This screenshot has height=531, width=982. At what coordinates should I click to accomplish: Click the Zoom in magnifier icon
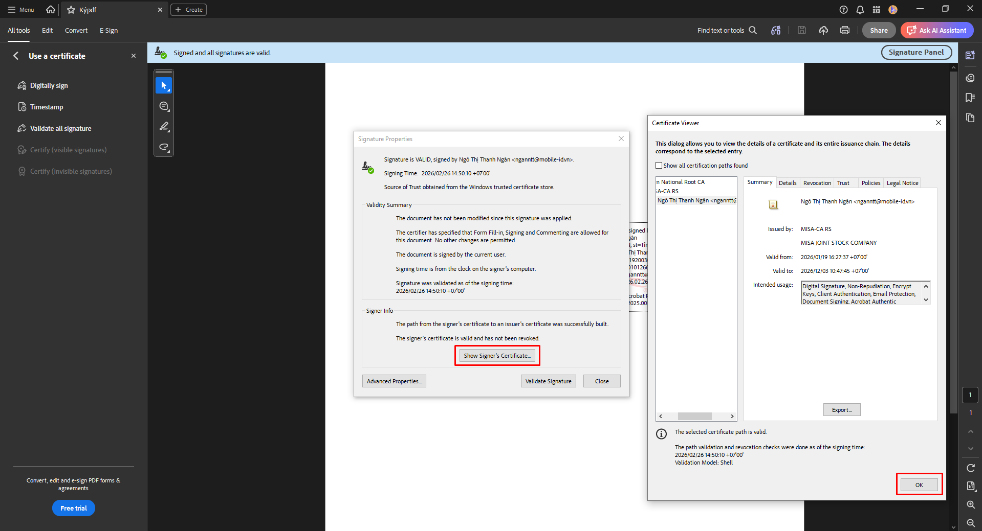tap(971, 504)
